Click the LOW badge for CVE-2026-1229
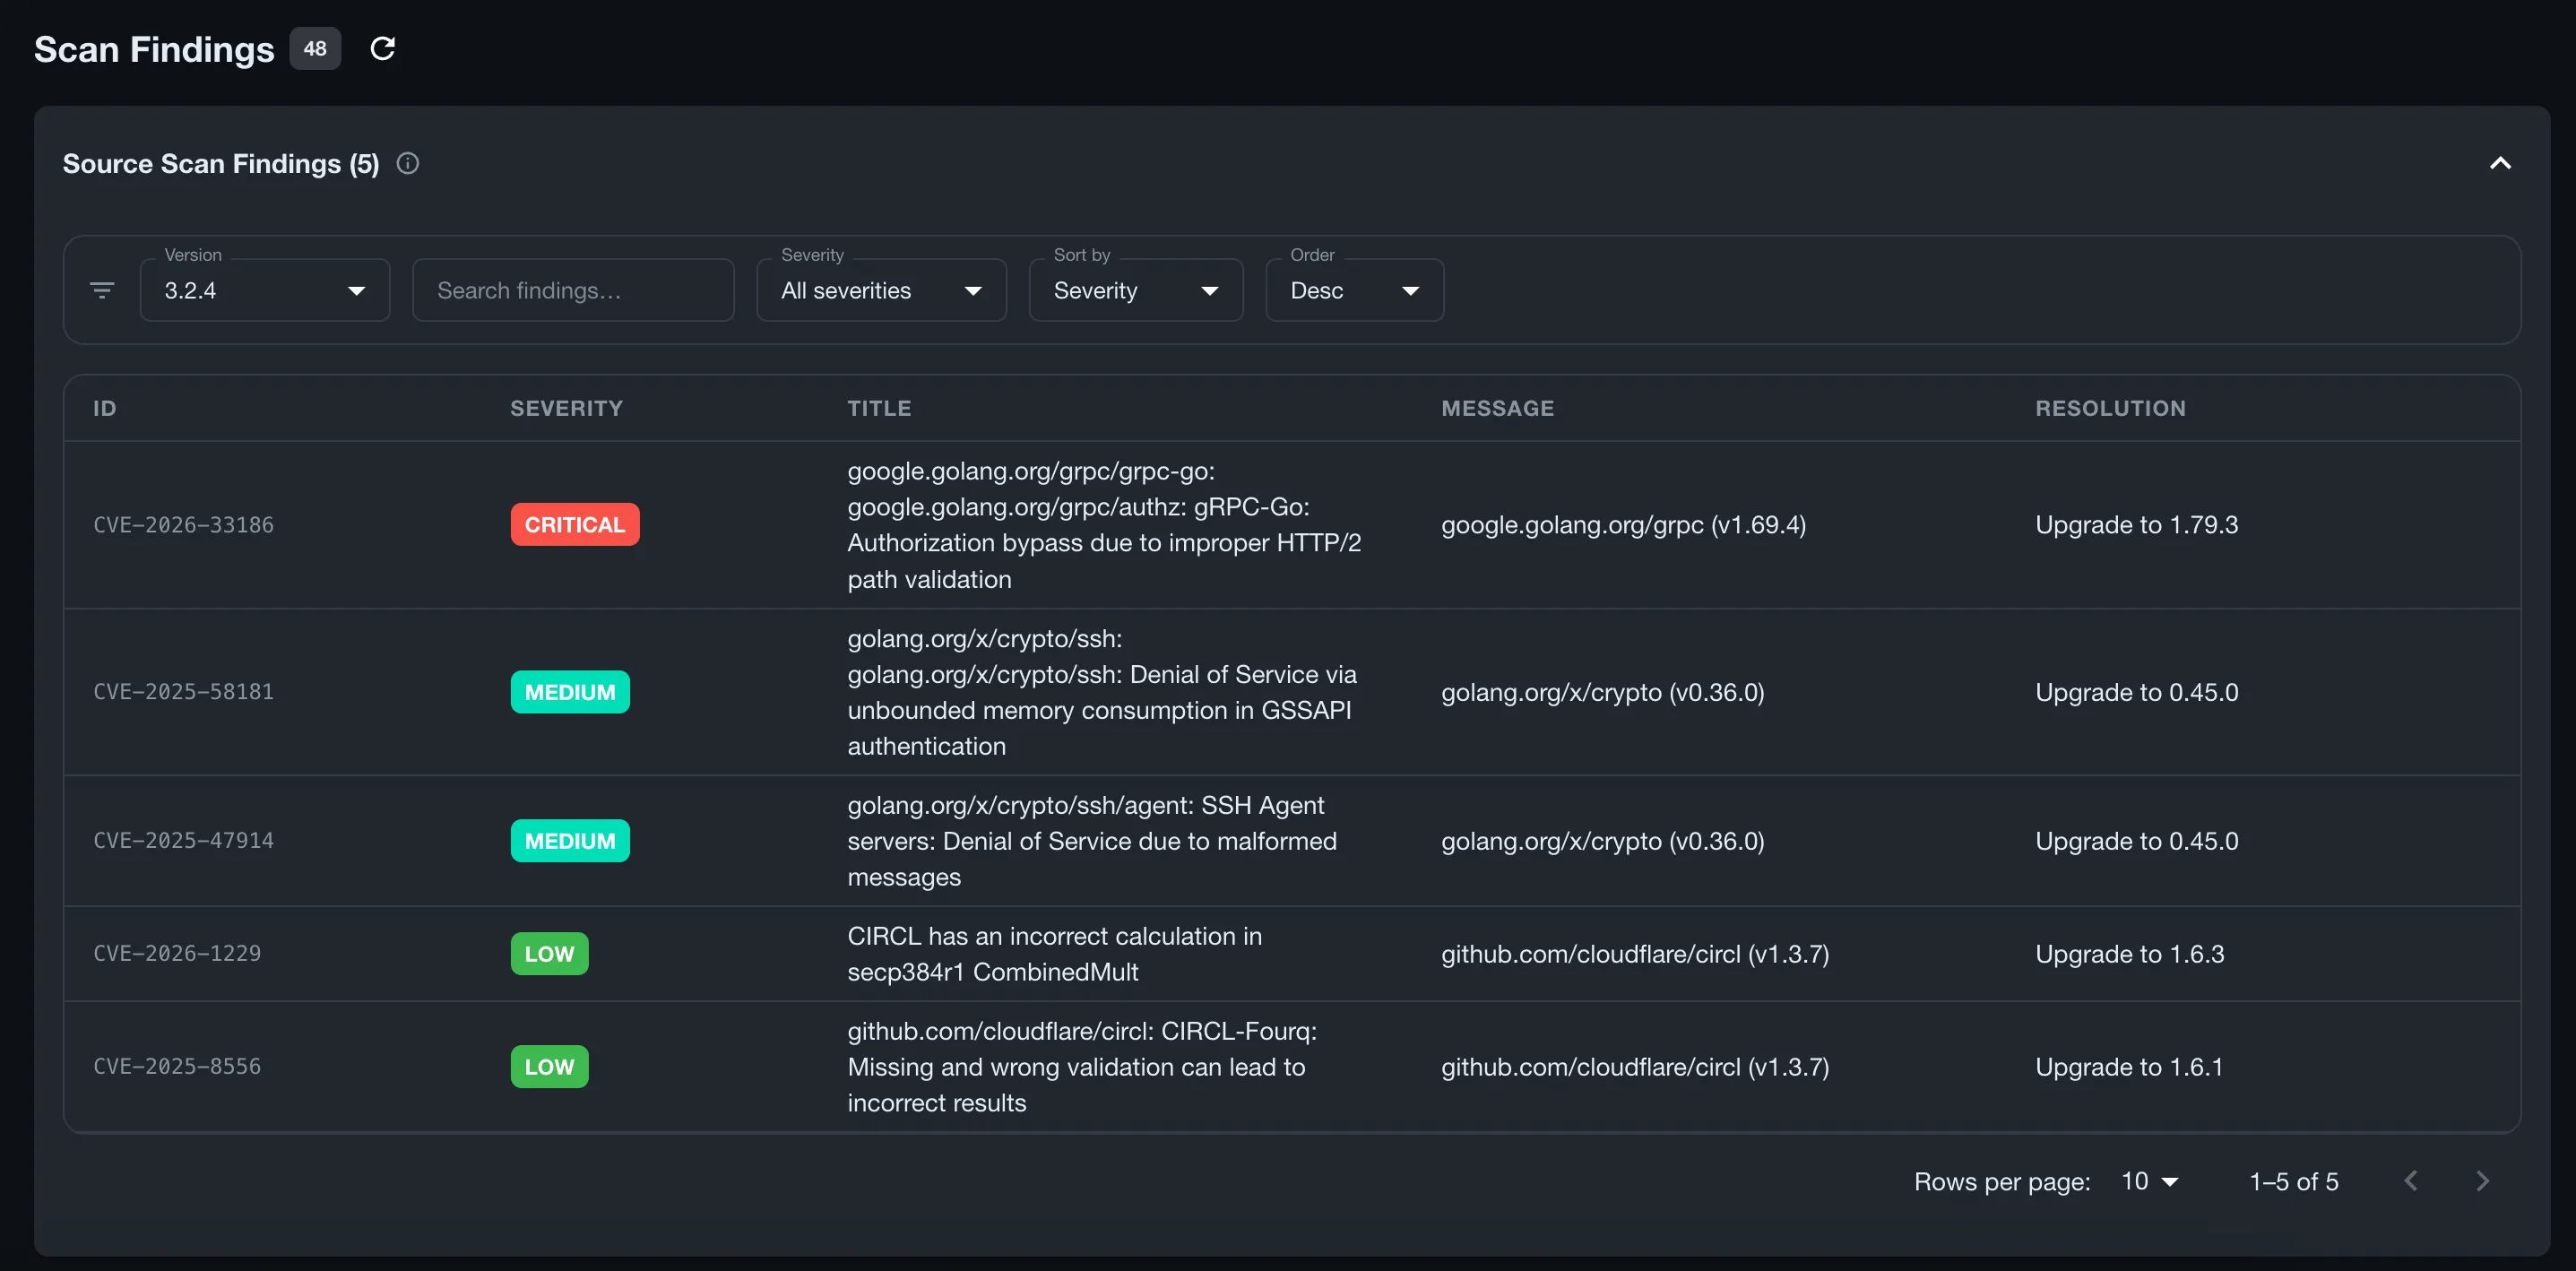Viewport: 2576px width, 1271px height. pos(549,953)
